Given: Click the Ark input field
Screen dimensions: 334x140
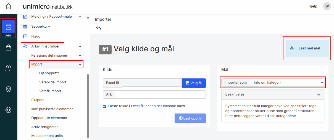Looking at the screenshot, I should (x=160, y=94).
